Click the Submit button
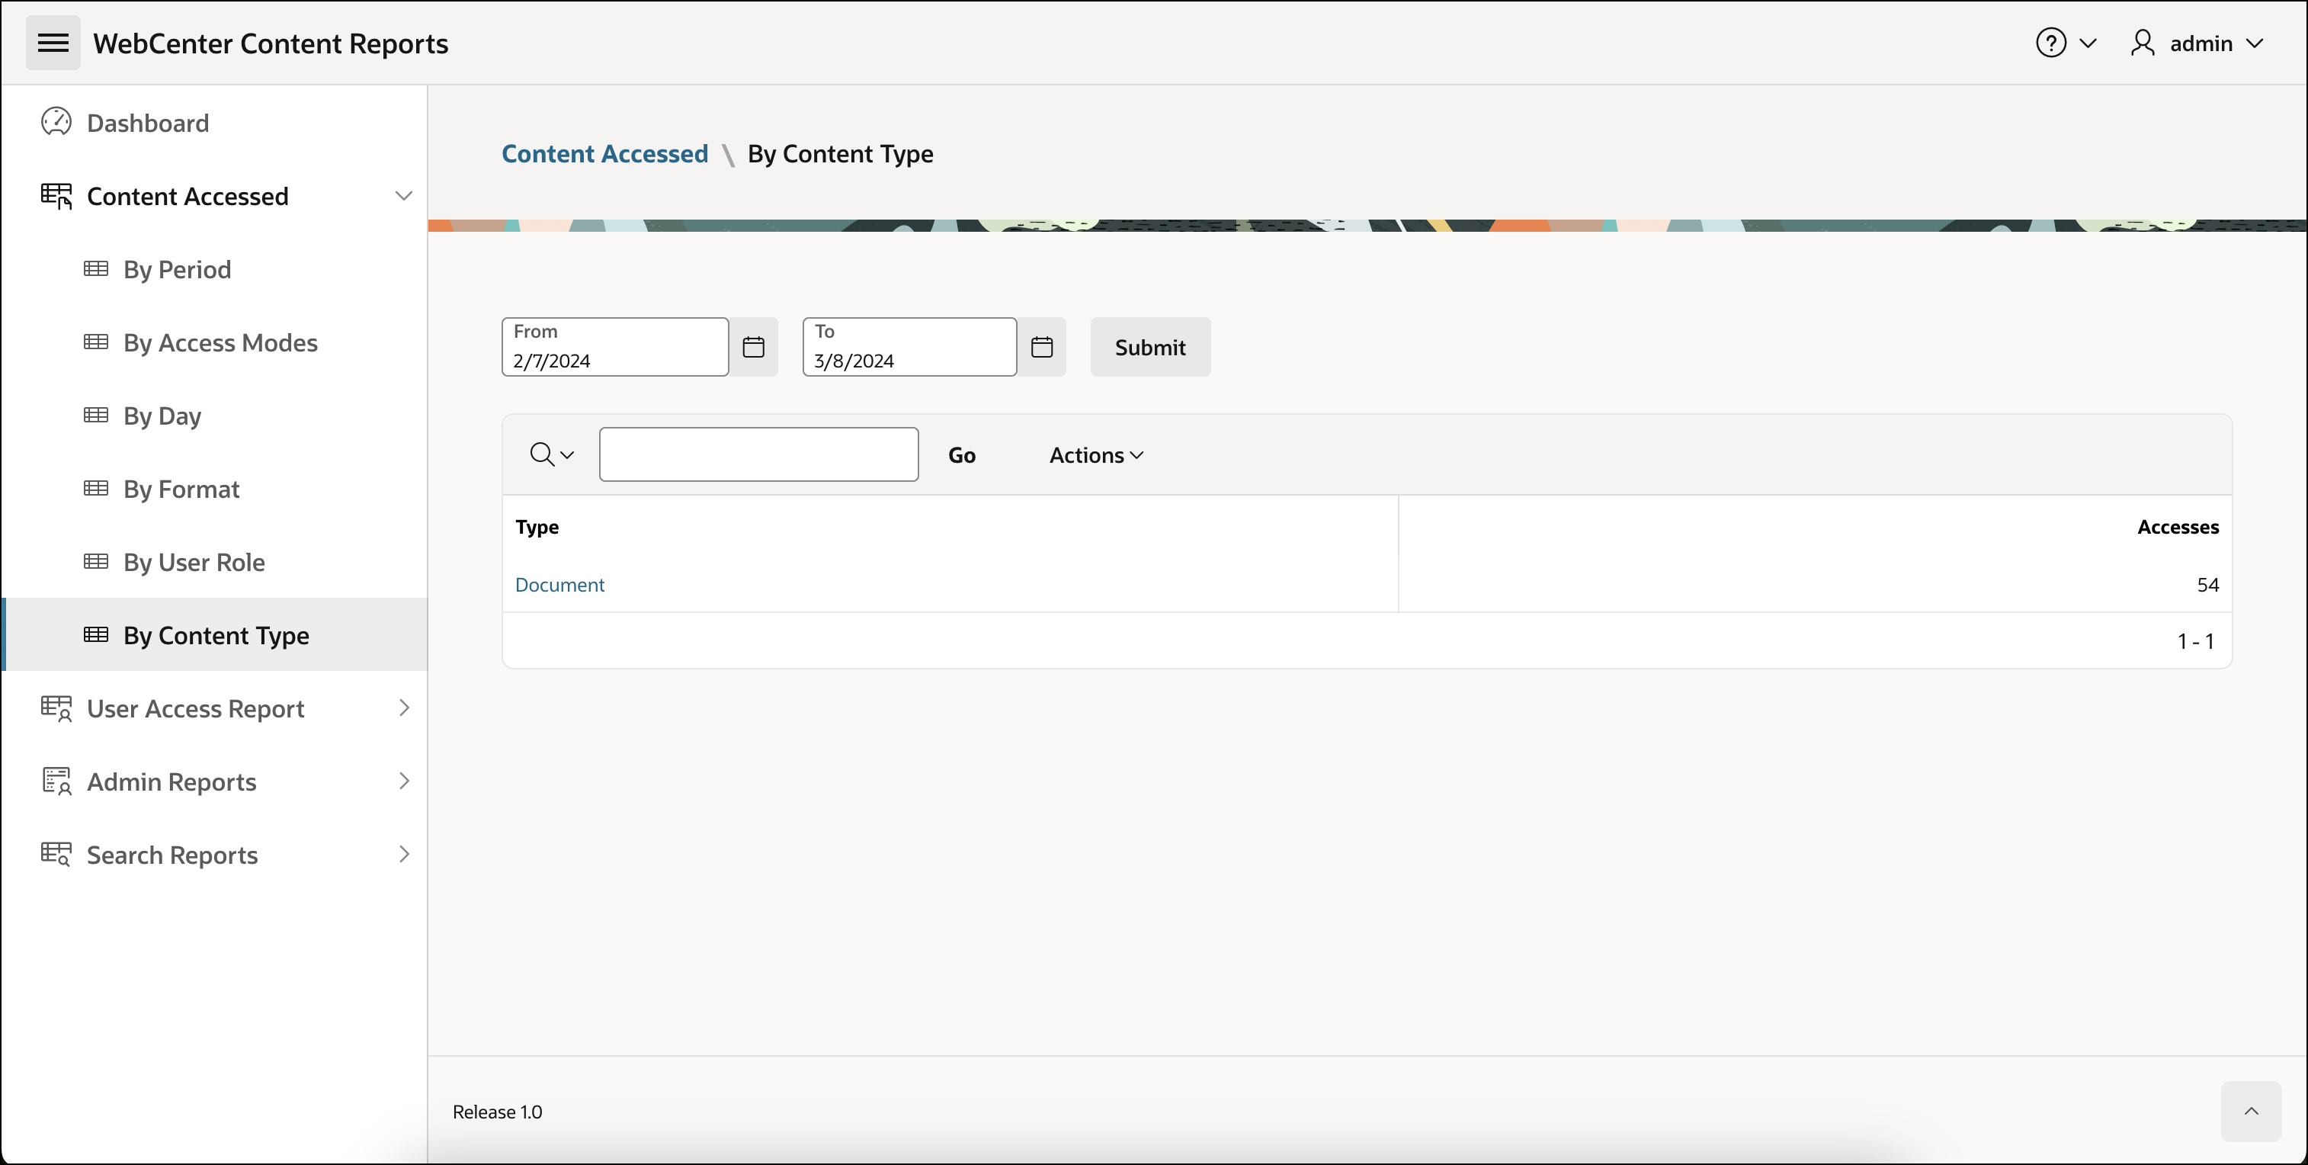 [1150, 347]
